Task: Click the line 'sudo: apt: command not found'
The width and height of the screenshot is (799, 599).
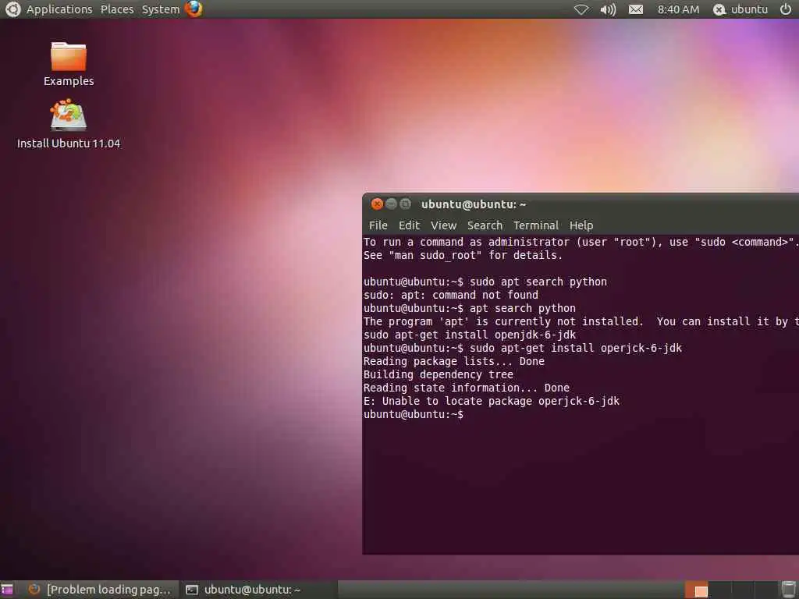Action: click(450, 295)
